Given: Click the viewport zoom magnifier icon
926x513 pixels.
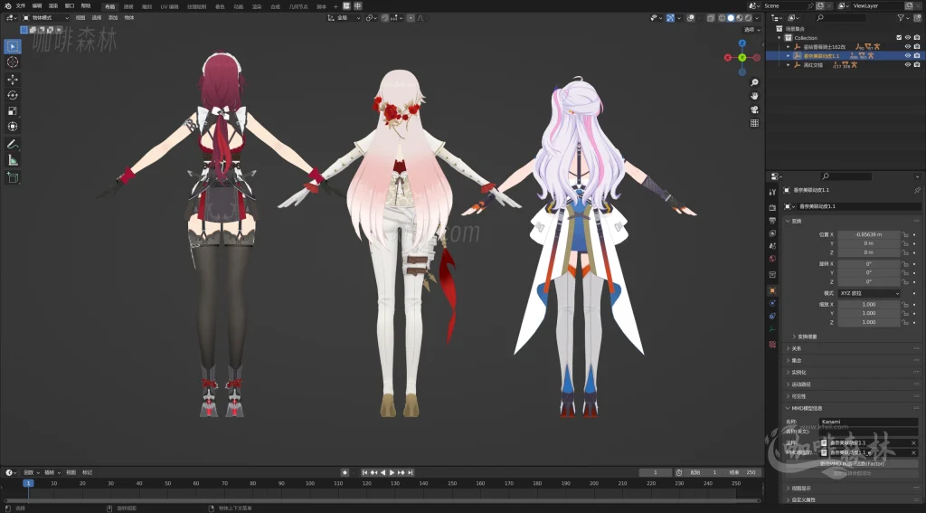Looking at the screenshot, I should pyautogui.click(x=754, y=82).
